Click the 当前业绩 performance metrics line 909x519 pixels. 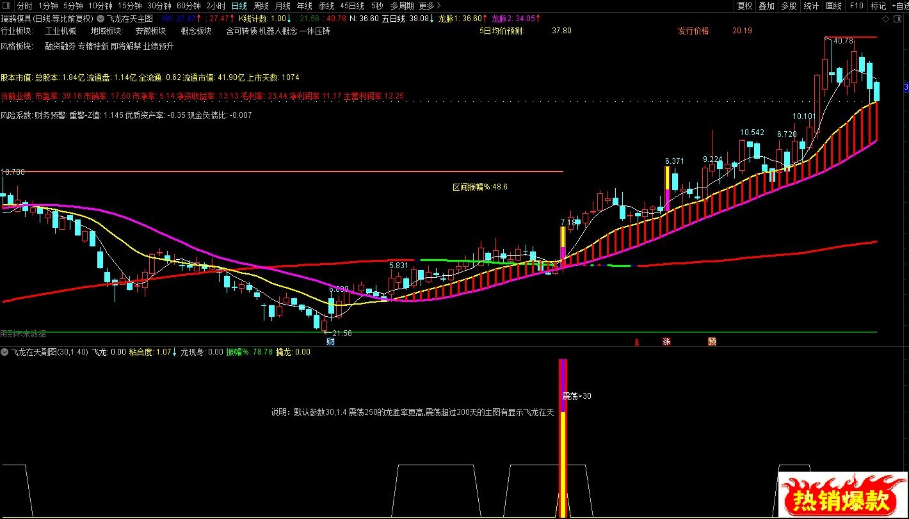[x=202, y=96]
